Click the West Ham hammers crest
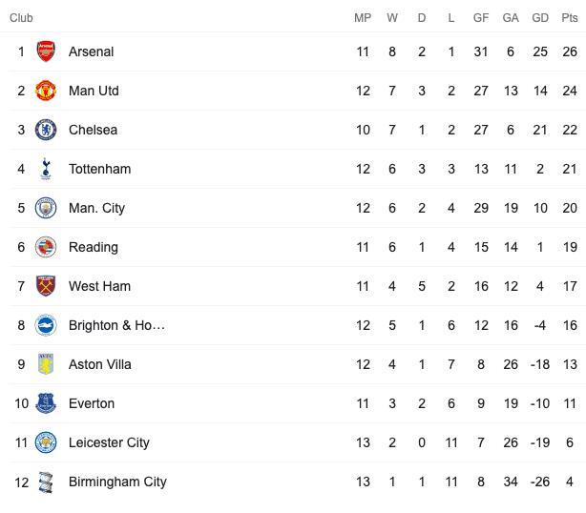586x513 pixels. coord(46,286)
